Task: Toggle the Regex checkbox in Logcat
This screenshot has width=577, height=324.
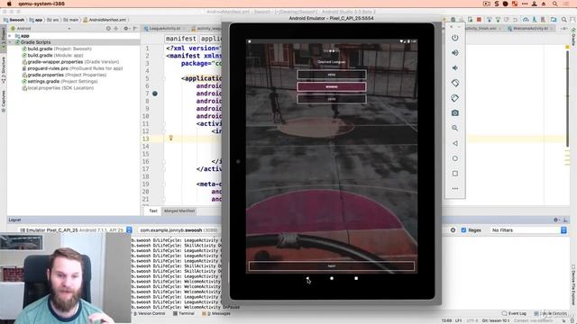Action: [463, 230]
